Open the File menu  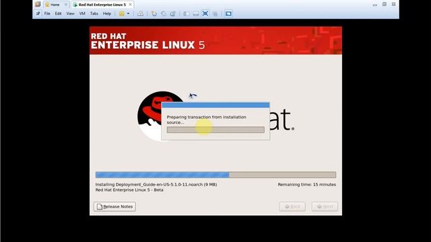tap(47, 13)
